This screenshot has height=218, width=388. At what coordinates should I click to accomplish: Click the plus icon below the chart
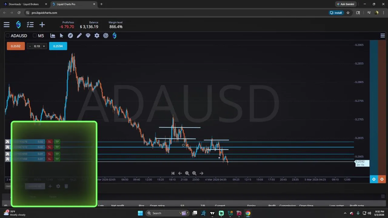(50, 186)
